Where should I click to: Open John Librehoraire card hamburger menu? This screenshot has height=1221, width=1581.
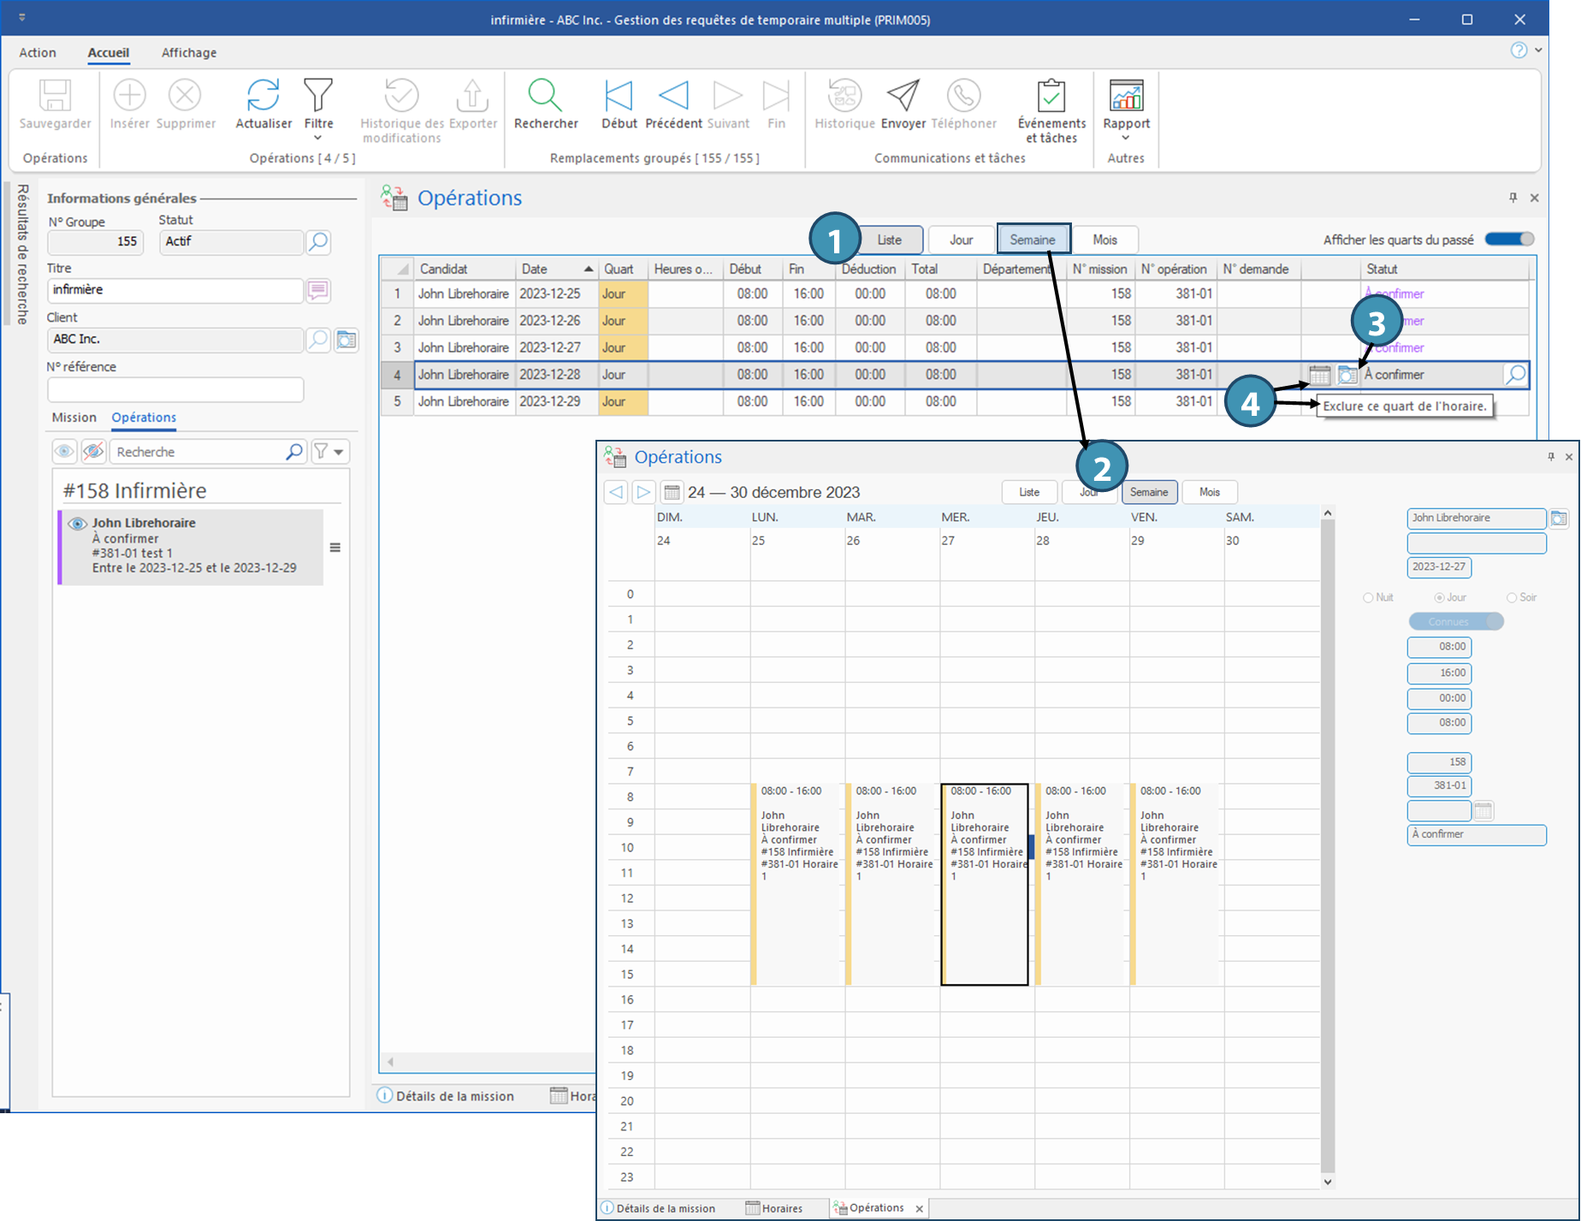point(335,548)
